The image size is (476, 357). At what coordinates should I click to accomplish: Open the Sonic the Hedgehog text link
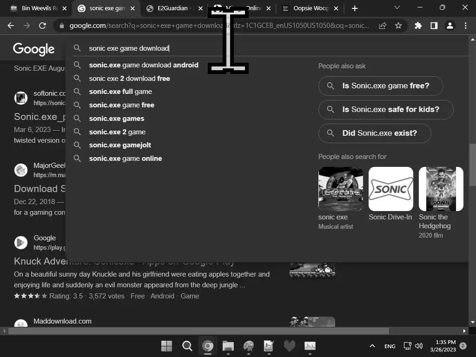coord(435,221)
